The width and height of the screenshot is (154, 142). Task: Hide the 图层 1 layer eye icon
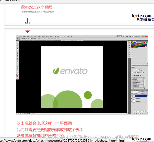tap(132, 96)
